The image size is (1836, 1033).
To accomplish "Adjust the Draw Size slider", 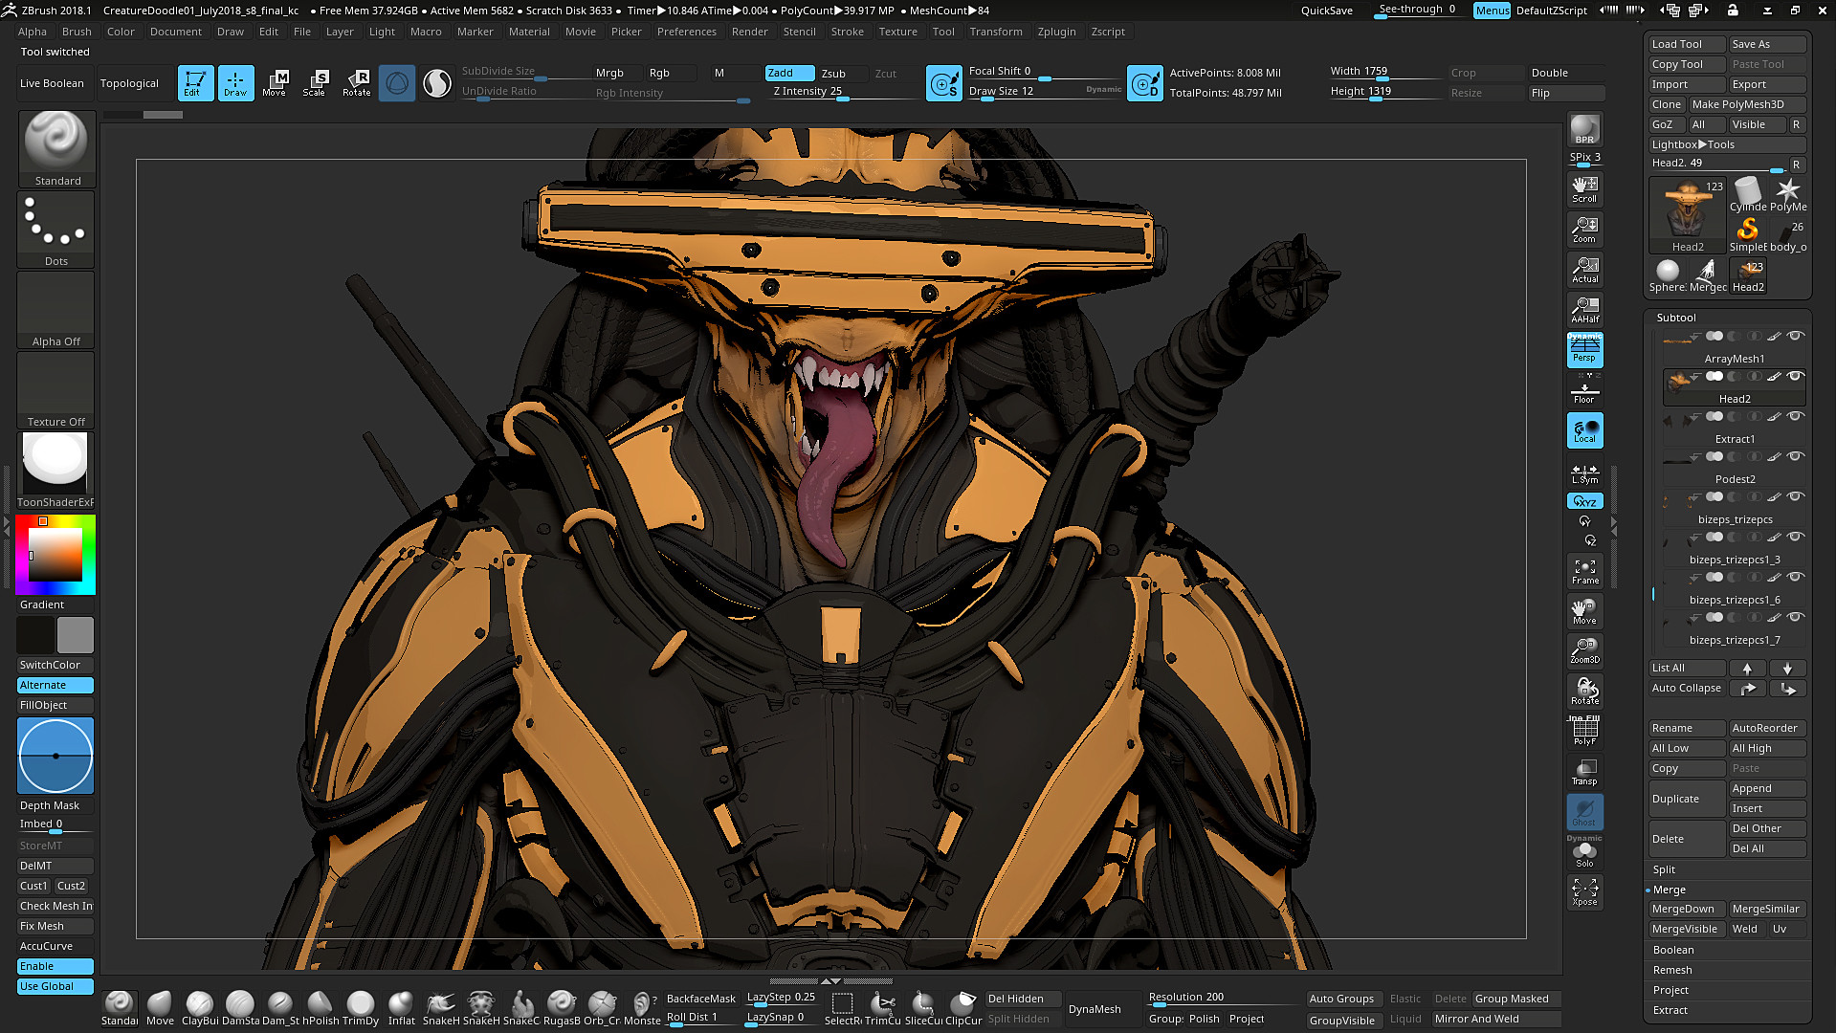I will click(x=1043, y=92).
